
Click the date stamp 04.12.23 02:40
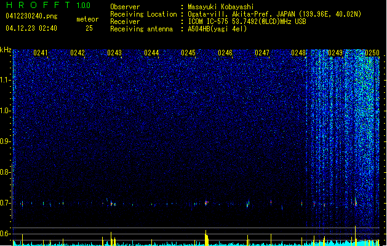31,28
